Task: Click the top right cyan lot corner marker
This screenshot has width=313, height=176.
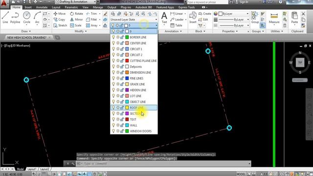Action: [208, 51]
